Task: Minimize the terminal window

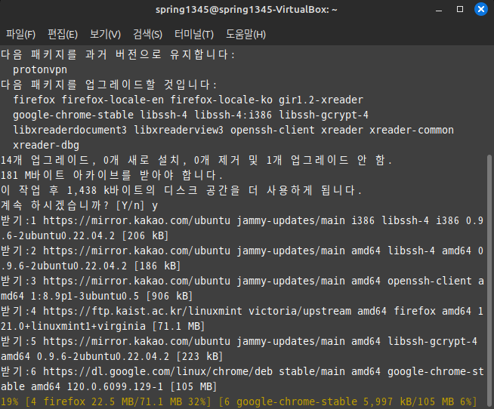Action: pos(439,10)
